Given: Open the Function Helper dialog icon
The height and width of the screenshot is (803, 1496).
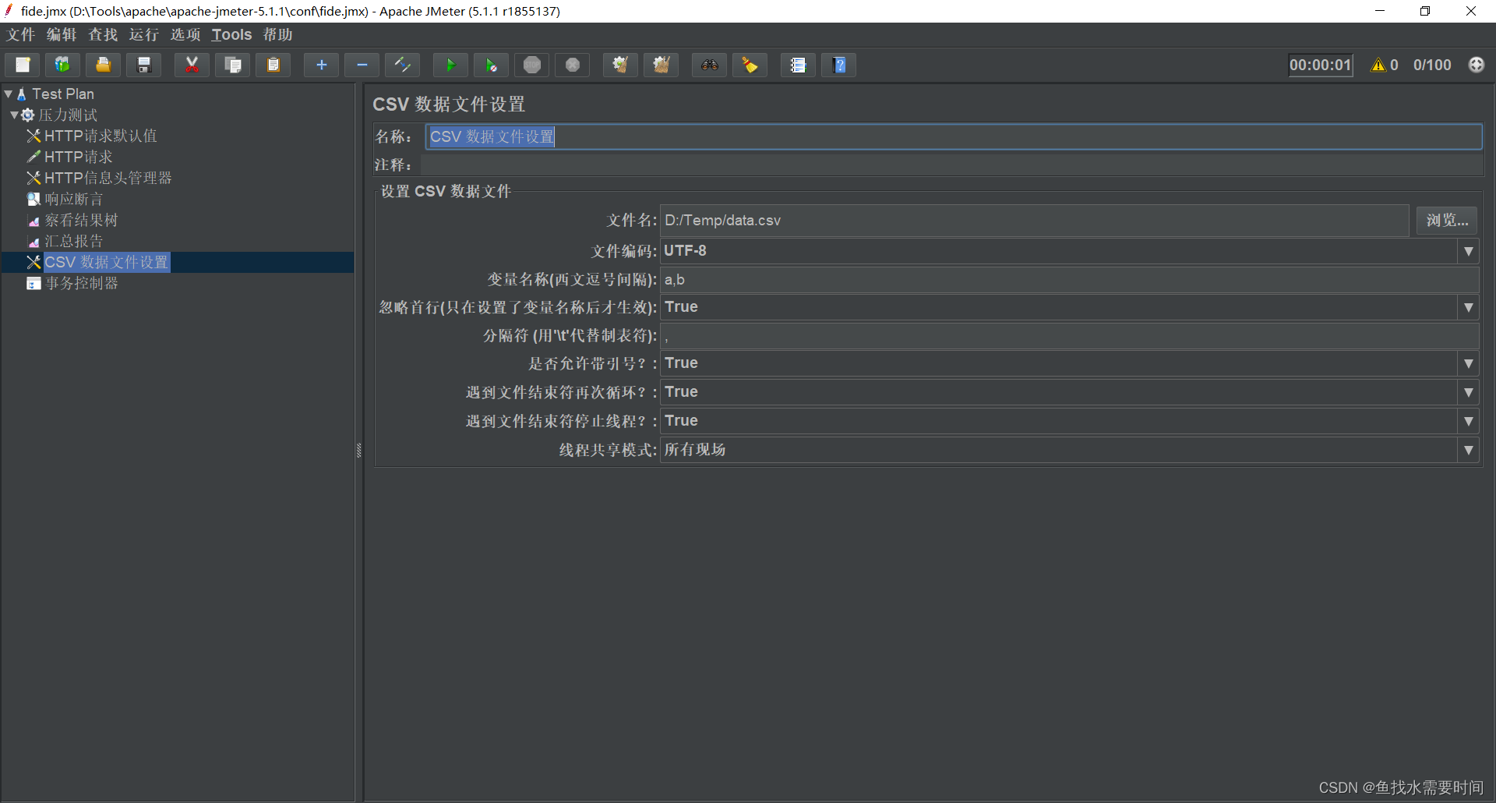Looking at the screenshot, I should pyautogui.click(x=798, y=65).
